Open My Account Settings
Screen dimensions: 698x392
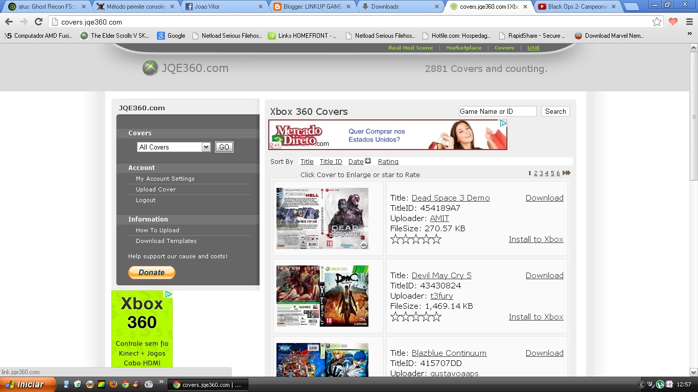click(165, 179)
